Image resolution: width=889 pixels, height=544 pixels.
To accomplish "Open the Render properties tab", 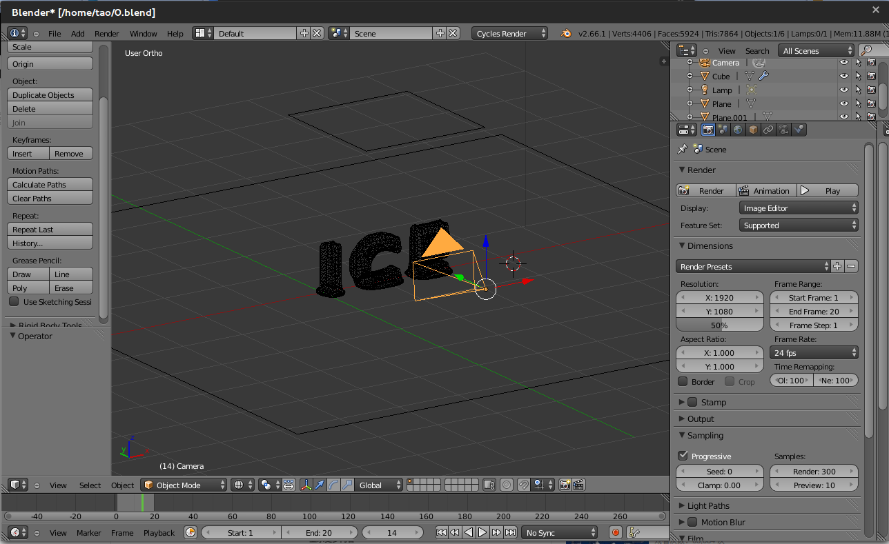I will pos(708,130).
